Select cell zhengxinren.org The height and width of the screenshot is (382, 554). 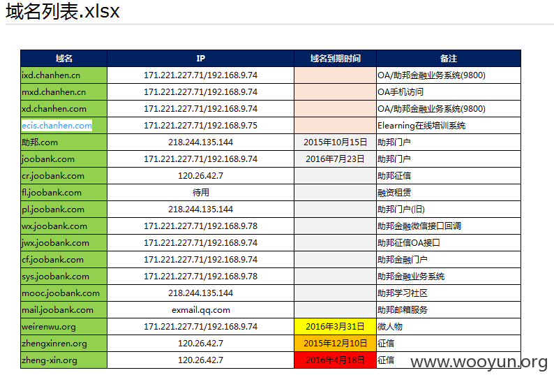click(64, 343)
